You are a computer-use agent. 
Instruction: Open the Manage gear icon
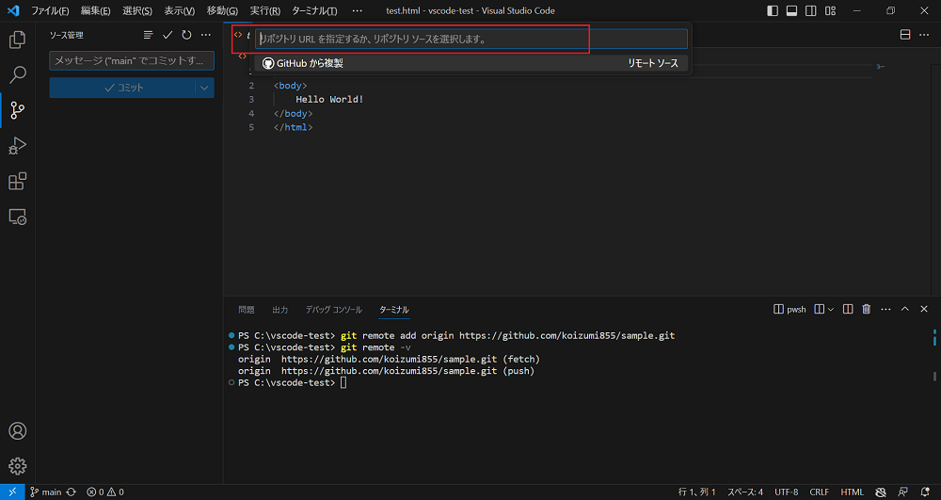[x=17, y=465]
